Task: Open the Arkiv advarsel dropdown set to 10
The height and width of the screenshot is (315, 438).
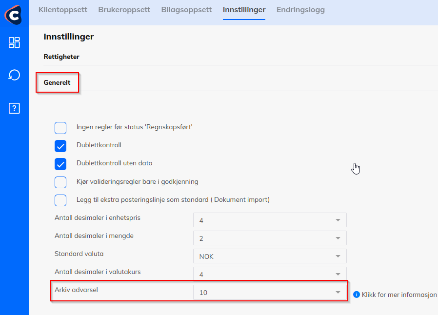Action: 270,293
